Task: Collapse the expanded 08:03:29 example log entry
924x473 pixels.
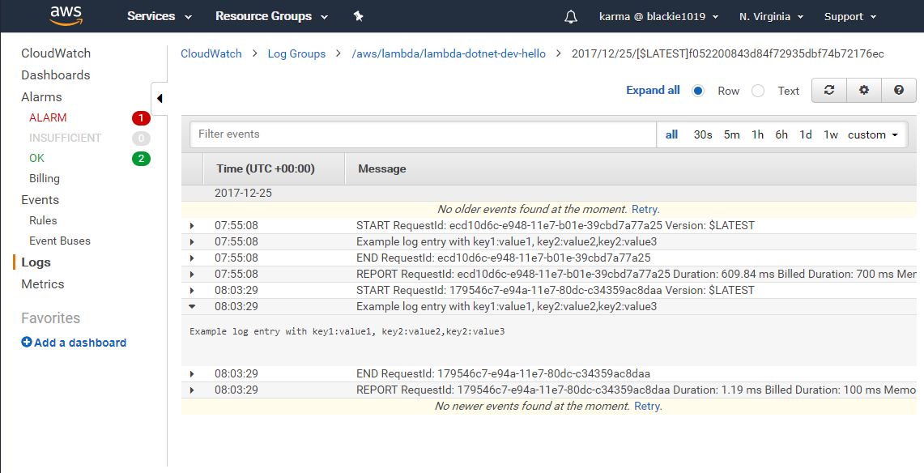Action: pyautogui.click(x=192, y=306)
